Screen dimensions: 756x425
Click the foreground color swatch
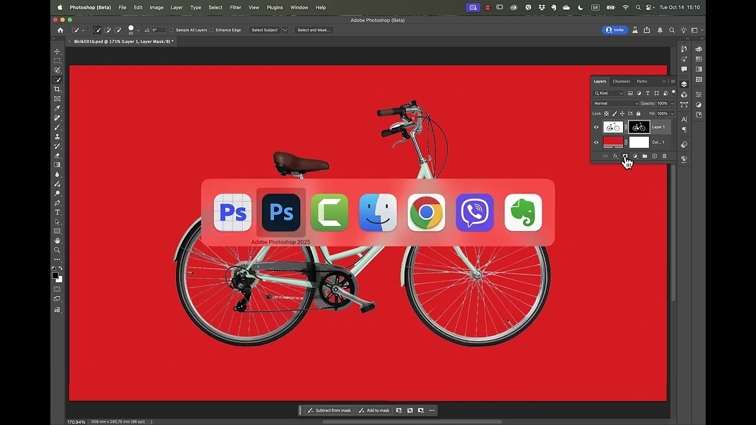pos(55,276)
